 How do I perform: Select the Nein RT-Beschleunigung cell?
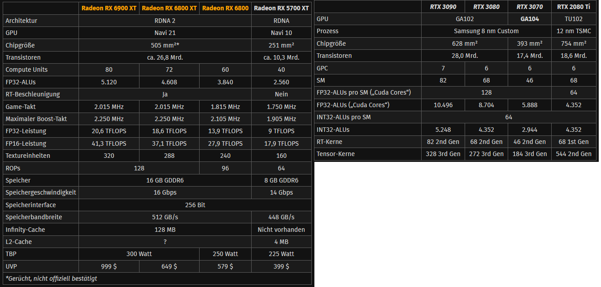coord(281,94)
